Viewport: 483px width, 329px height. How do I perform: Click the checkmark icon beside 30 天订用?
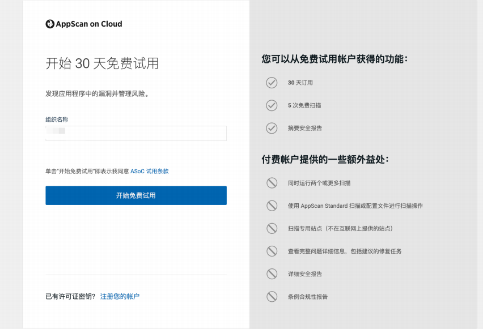pos(272,83)
